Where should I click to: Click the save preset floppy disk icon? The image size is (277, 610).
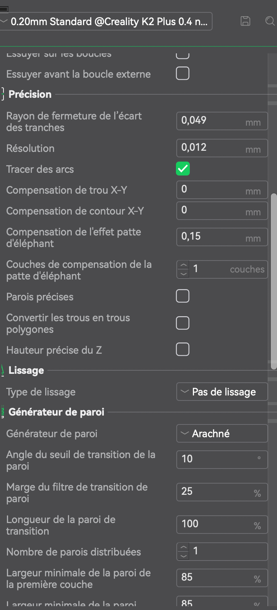point(245,21)
